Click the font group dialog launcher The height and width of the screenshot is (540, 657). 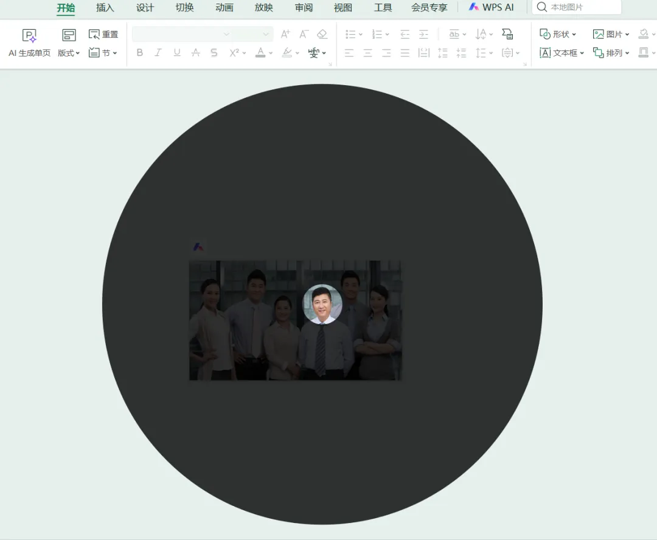(x=330, y=64)
